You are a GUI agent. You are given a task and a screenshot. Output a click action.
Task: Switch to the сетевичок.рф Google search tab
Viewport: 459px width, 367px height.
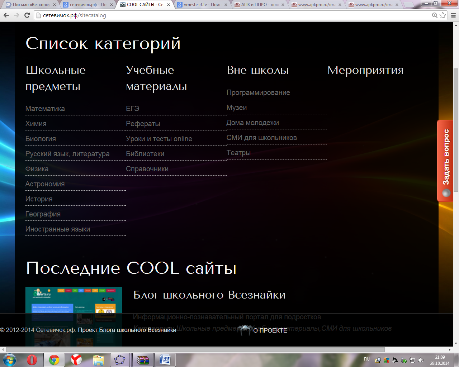click(88, 5)
